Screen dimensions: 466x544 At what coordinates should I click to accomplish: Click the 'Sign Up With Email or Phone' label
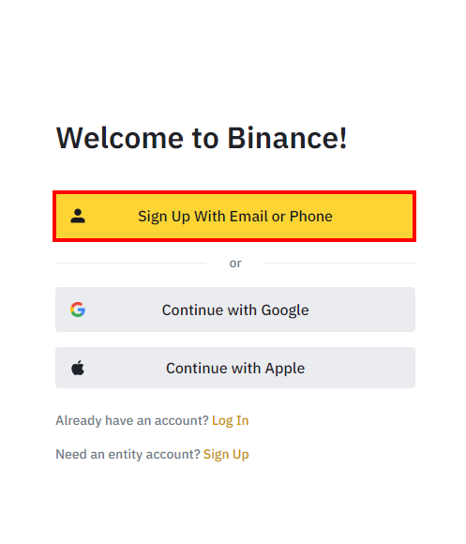[235, 216]
